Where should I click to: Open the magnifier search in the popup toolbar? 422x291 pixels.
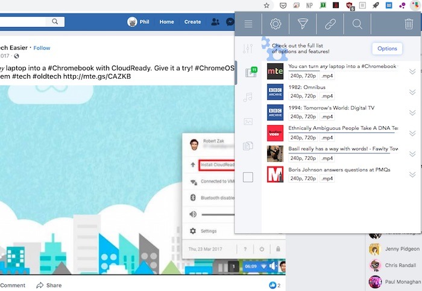coord(357,24)
